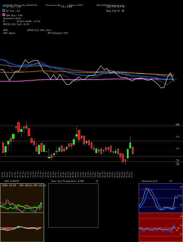
Task: Click the 'CL: 8.20' closing price text
Action: pos(67,7)
